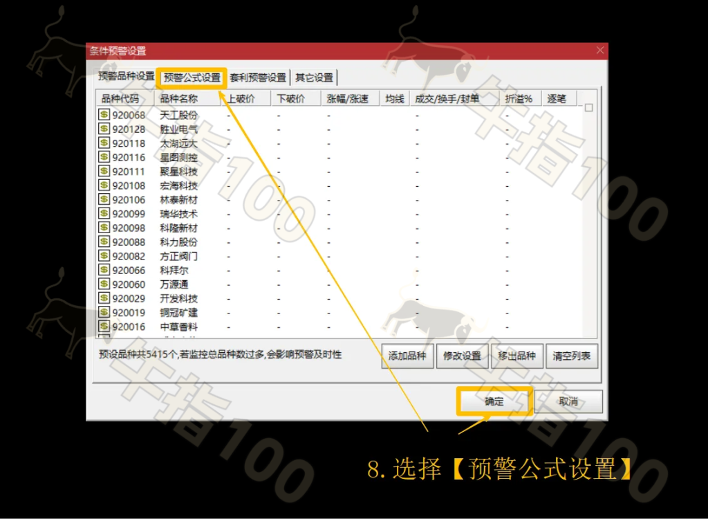This screenshot has height=519, width=708.
Task: Open the 其它设置 tab
Action: pos(315,78)
